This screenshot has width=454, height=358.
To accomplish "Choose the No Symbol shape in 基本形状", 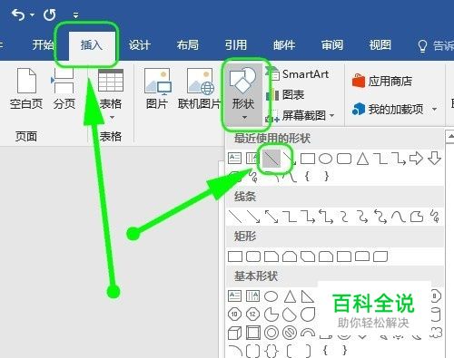I will (x=290, y=333).
